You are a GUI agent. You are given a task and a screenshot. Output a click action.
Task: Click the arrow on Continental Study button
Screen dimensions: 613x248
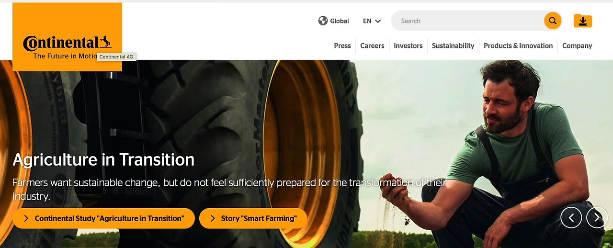click(26, 218)
